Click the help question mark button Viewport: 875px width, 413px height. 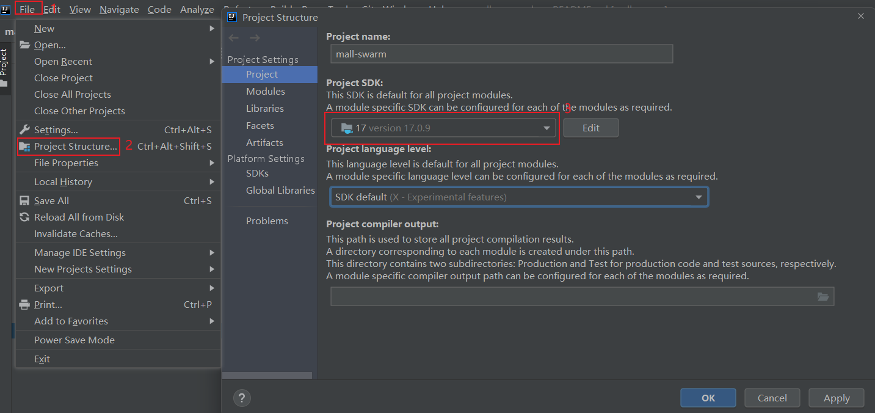tap(242, 398)
